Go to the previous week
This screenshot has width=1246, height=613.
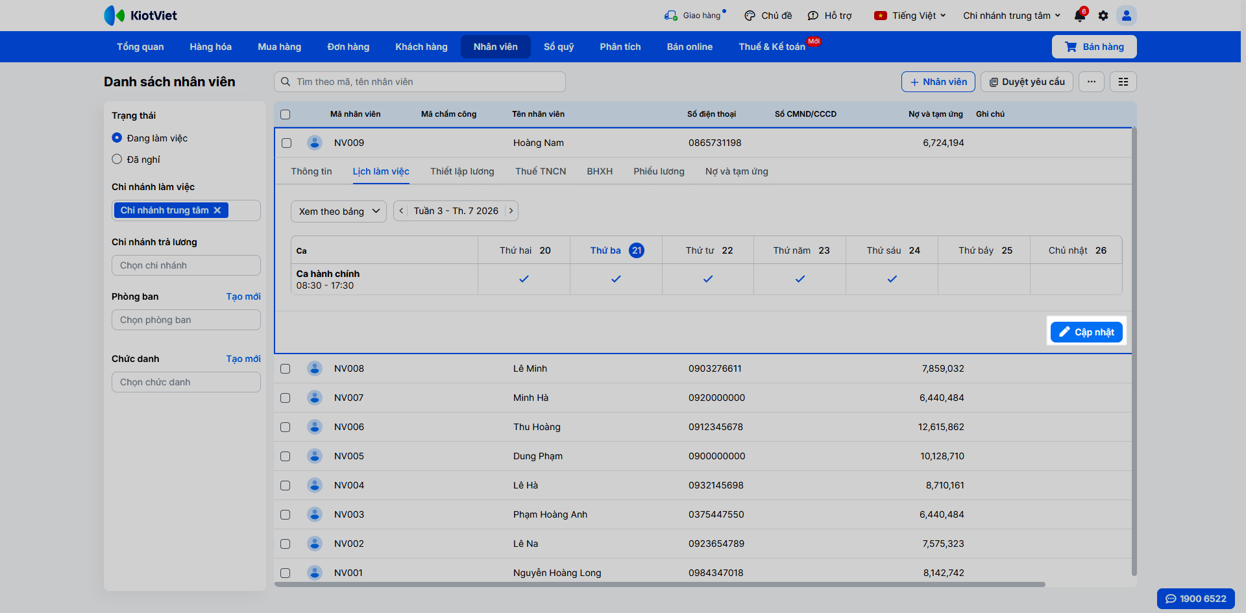(x=401, y=211)
